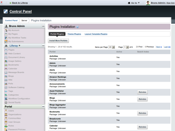The width and height of the screenshot is (175, 131).
Task: Click the Calendar icon in sidebar
Action: coord(6,69)
